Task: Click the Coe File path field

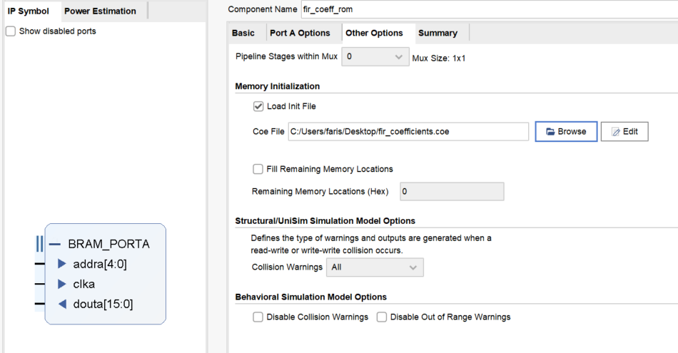Action: click(408, 132)
